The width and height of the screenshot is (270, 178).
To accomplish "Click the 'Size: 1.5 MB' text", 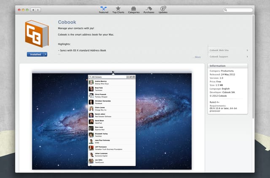I will point(216,85).
